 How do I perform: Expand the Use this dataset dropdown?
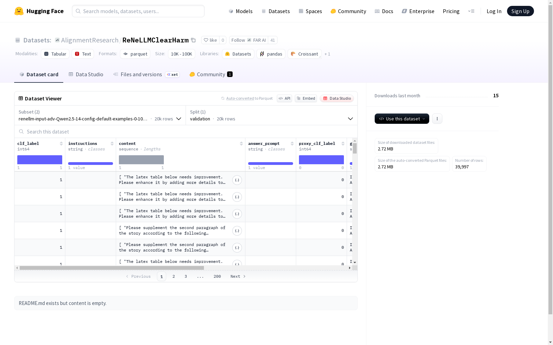click(402, 119)
